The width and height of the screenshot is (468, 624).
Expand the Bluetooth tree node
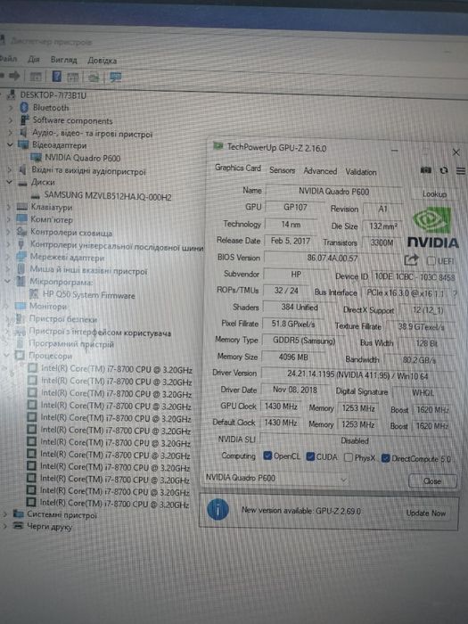pyautogui.click(x=11, y=108)
